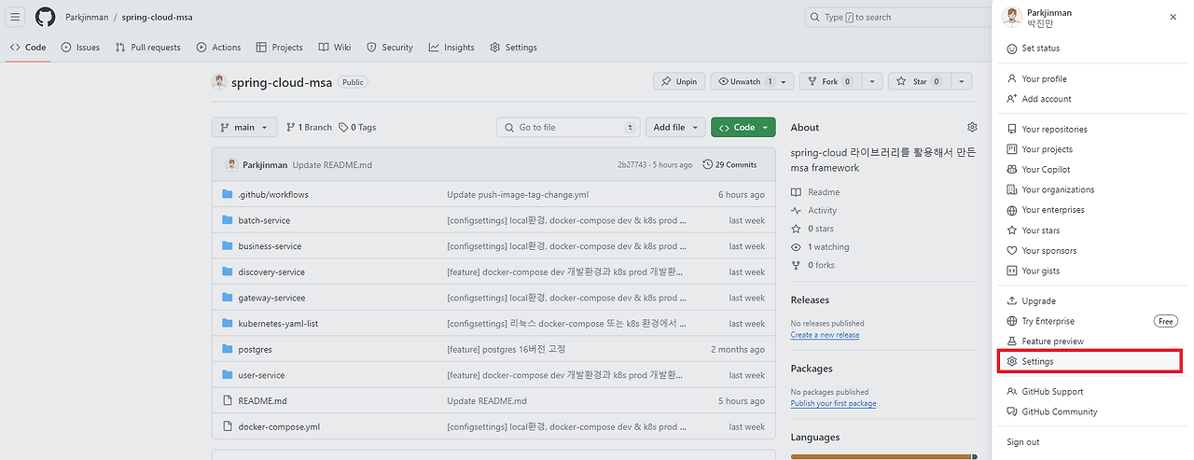Click the GitHub Octocat logo
1194x460 pixels.
pyautogui.click(x=45, y=17)
